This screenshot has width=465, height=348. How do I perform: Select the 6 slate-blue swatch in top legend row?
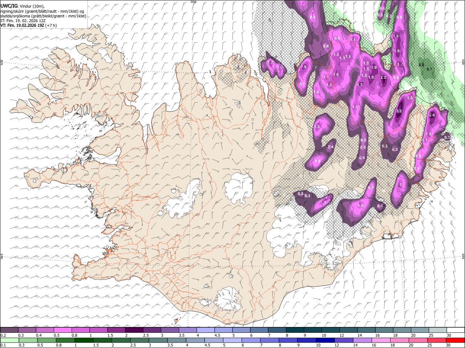[x=259, y=330]
